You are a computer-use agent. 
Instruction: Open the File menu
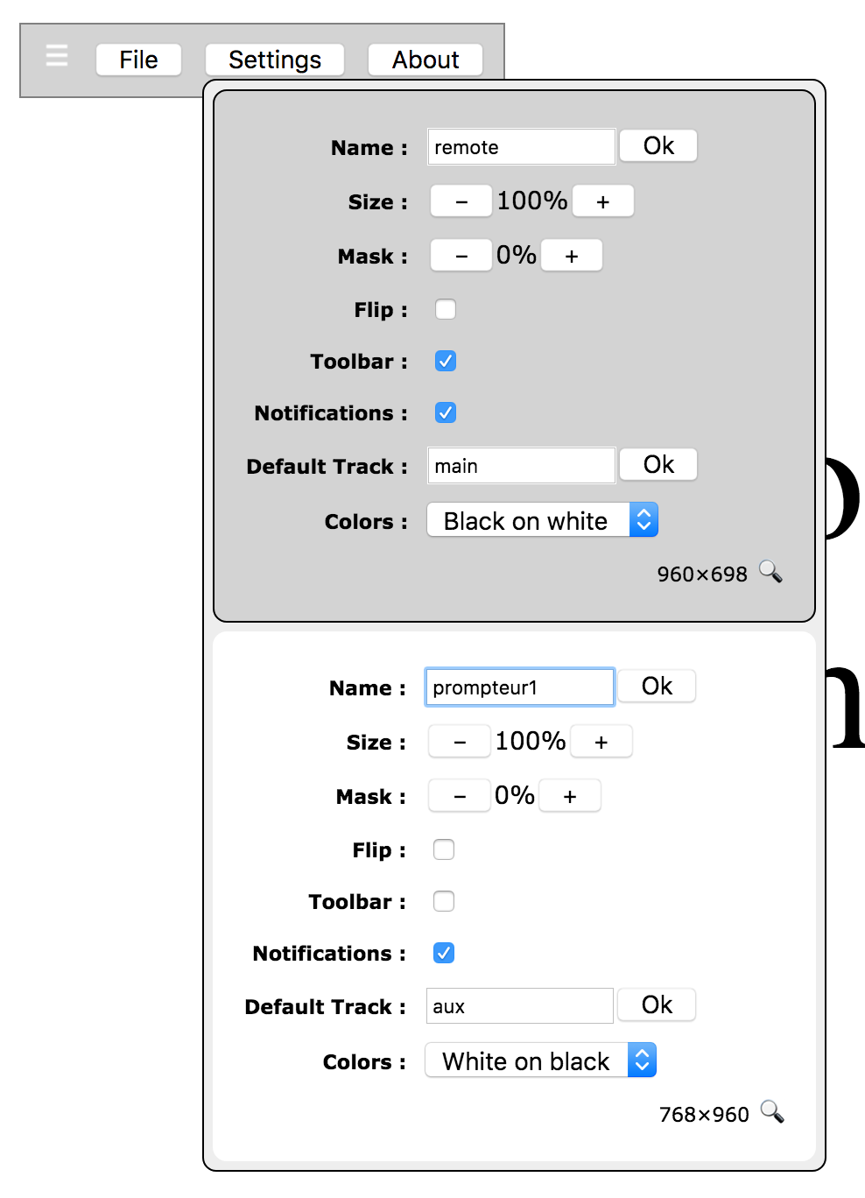138,60
